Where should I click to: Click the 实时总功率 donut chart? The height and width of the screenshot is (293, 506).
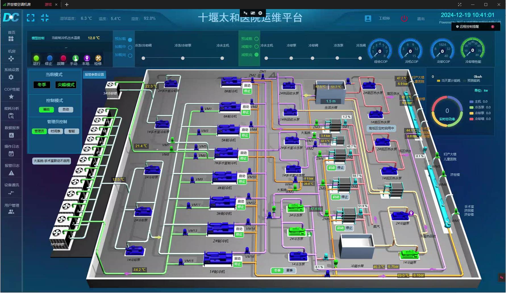click(447, 111)
